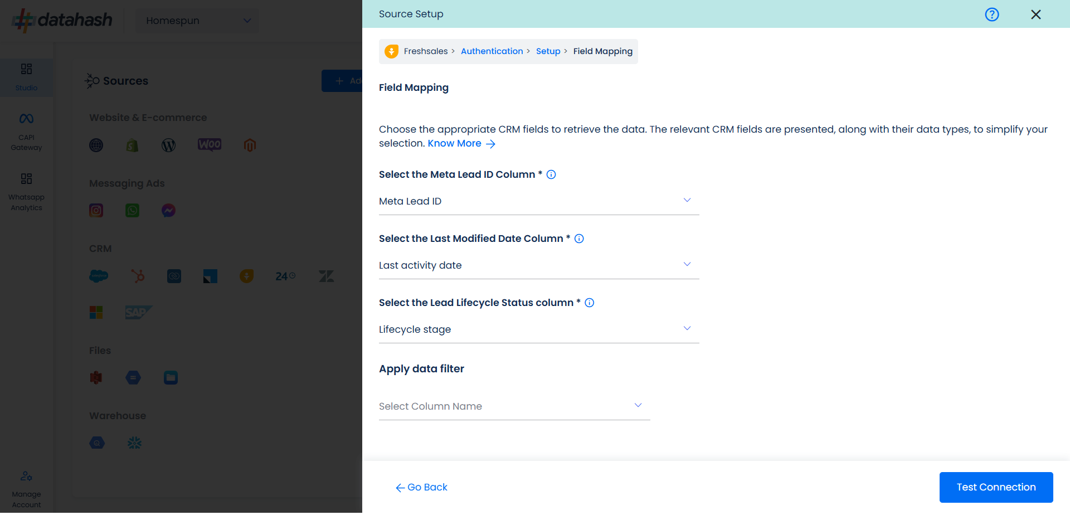Viewport: 1070px width, 515px height.
Task: Go to Authentication breadcrumb step
Action: pos(492,51)
